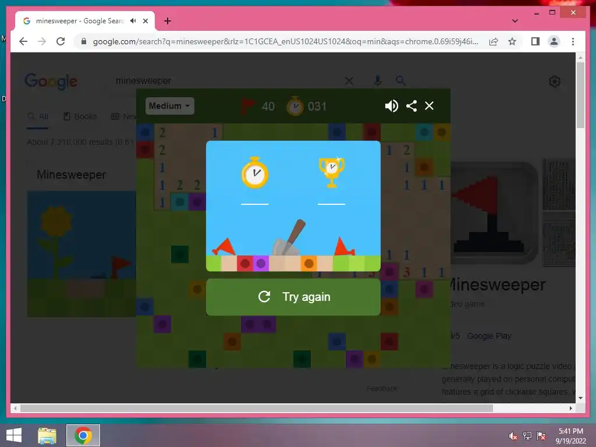
Task: Click the 'Minesweeper' heading above sunflower image
Action: pyautogui.click(x=71, y=175)
